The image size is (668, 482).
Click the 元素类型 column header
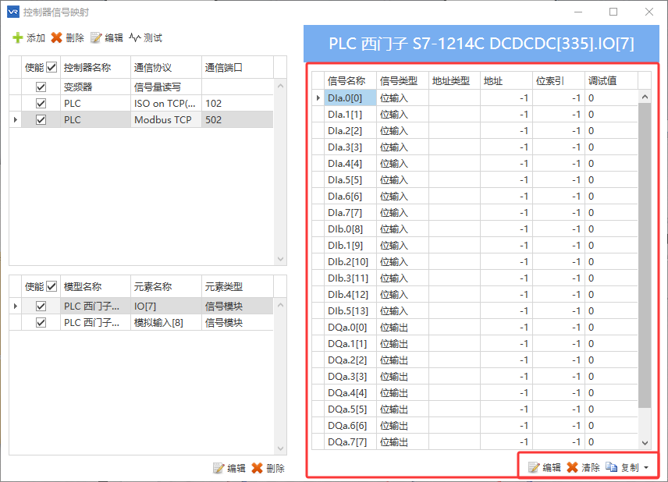click(237, 286)
